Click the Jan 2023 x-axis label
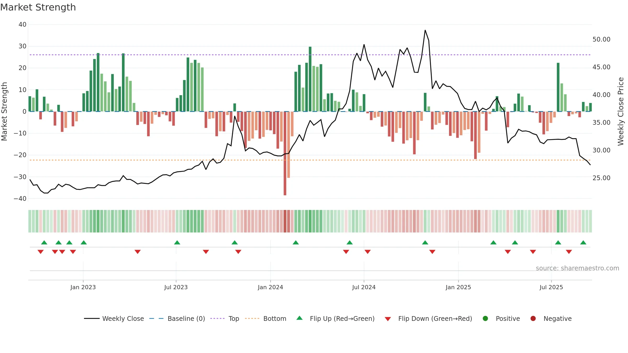This screenshot has width=628, height=353. 83,287
